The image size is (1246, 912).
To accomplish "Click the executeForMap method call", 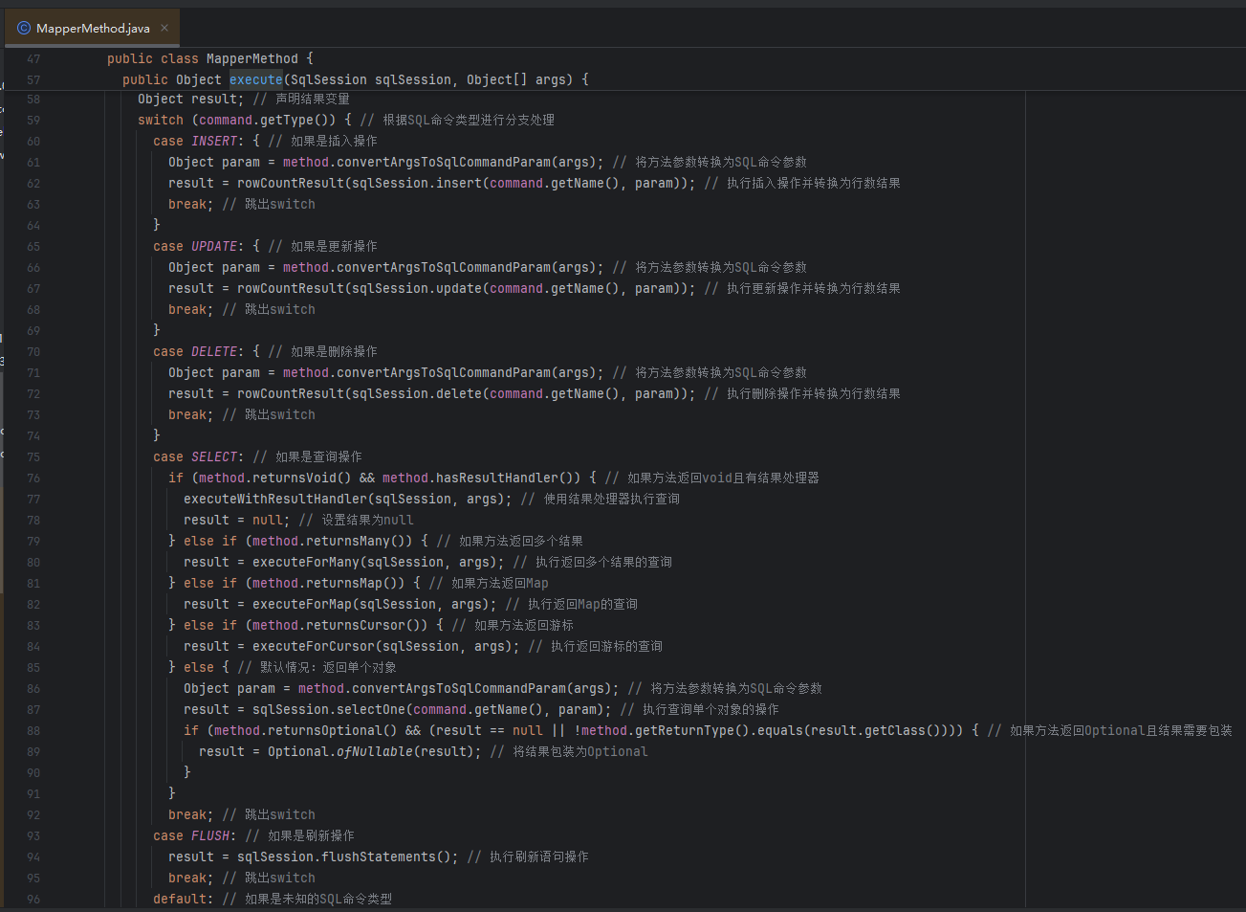I will pyautogui.click(x=302, y=604).
